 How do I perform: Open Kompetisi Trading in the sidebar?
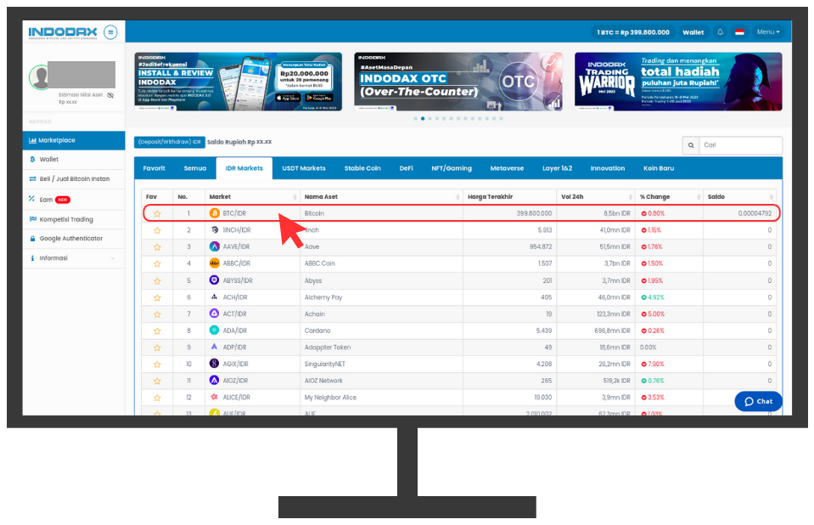[74, 219]
